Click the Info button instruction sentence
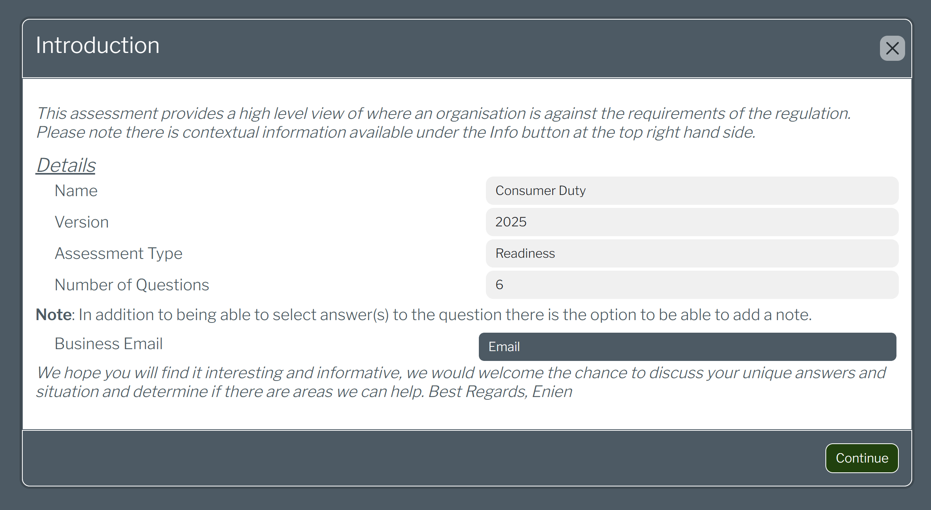Screen dimensions: 931x510 tap(396, 132)
